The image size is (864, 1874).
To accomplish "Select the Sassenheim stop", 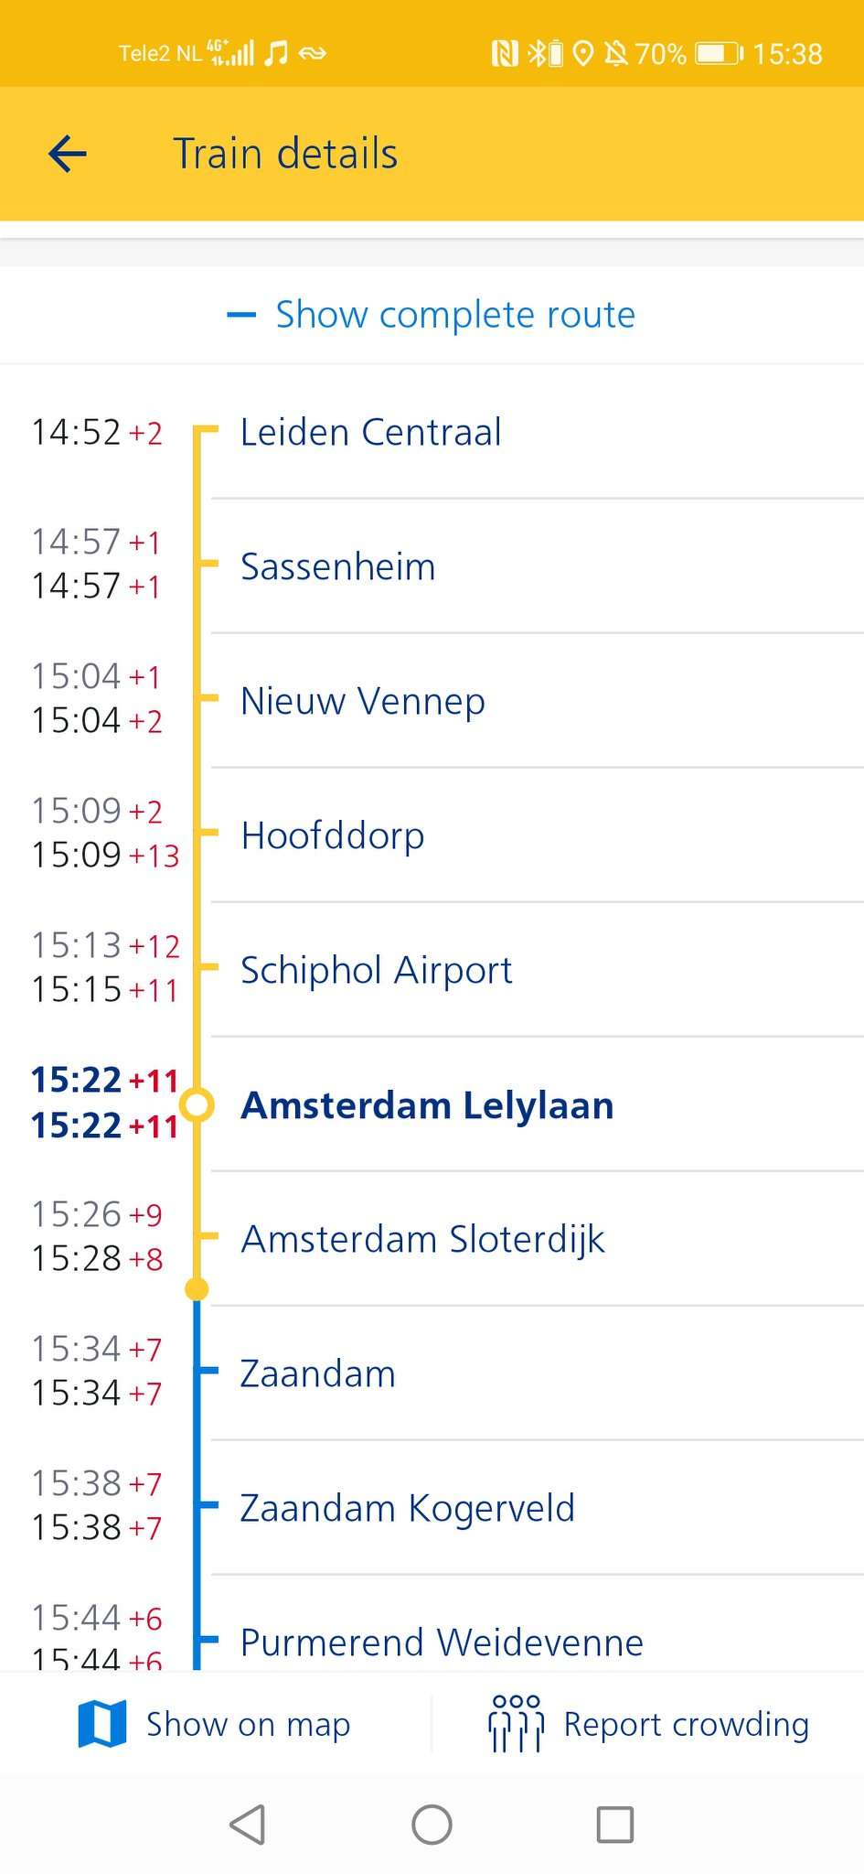I will 337,566.
